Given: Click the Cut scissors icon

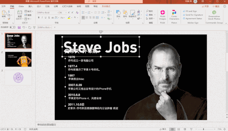Looking at the screenshot, I should click(x=9, y=11).
